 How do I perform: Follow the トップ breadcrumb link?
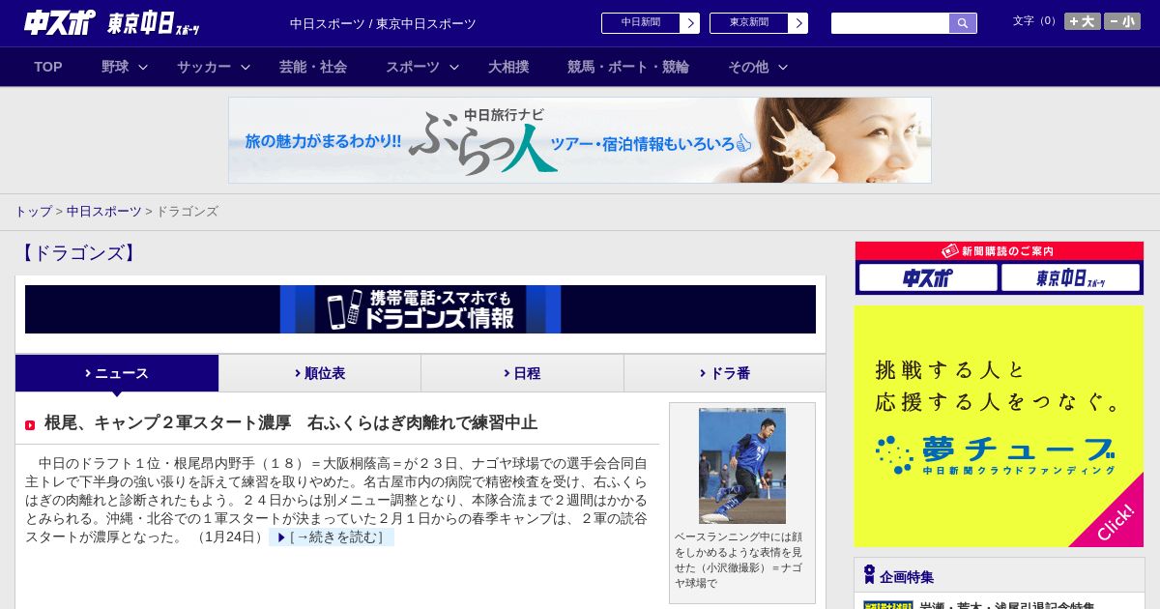[33, 211]
